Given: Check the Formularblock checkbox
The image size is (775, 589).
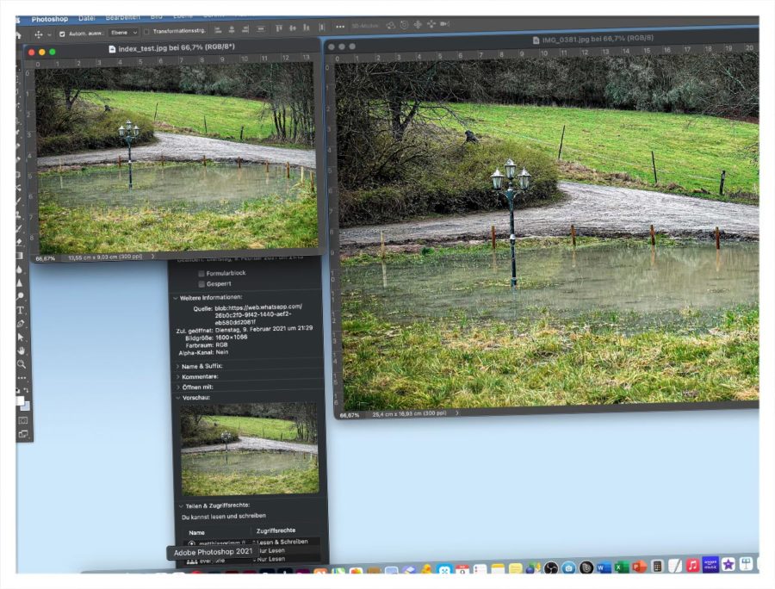Looking at the screenshot, I should (201, 273).
